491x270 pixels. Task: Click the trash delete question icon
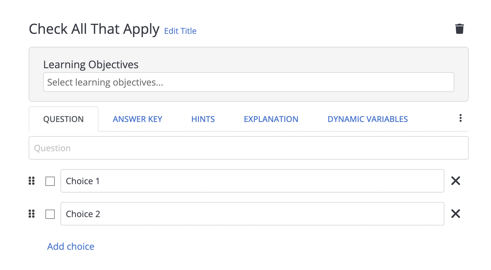pyautogui.click(x=459, y=29)
